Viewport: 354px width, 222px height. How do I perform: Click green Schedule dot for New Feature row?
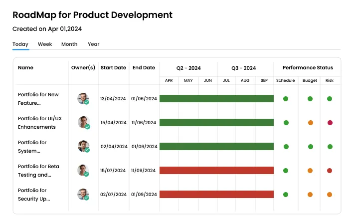coord(286,99)
